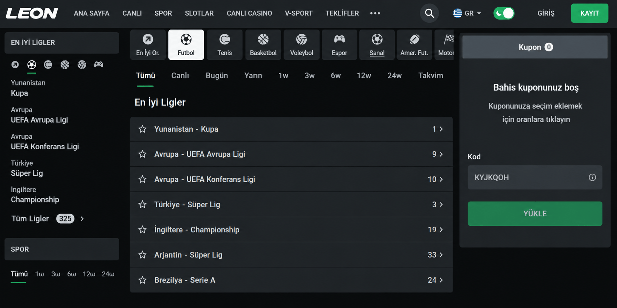The image size is (617, 308).
Task: Open CANLI CASINO menu item
Action: tap(249, 13)
